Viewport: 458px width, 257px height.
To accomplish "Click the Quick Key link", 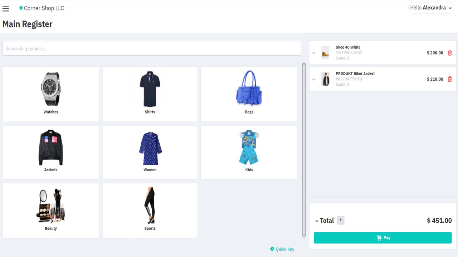I will 285,249.
